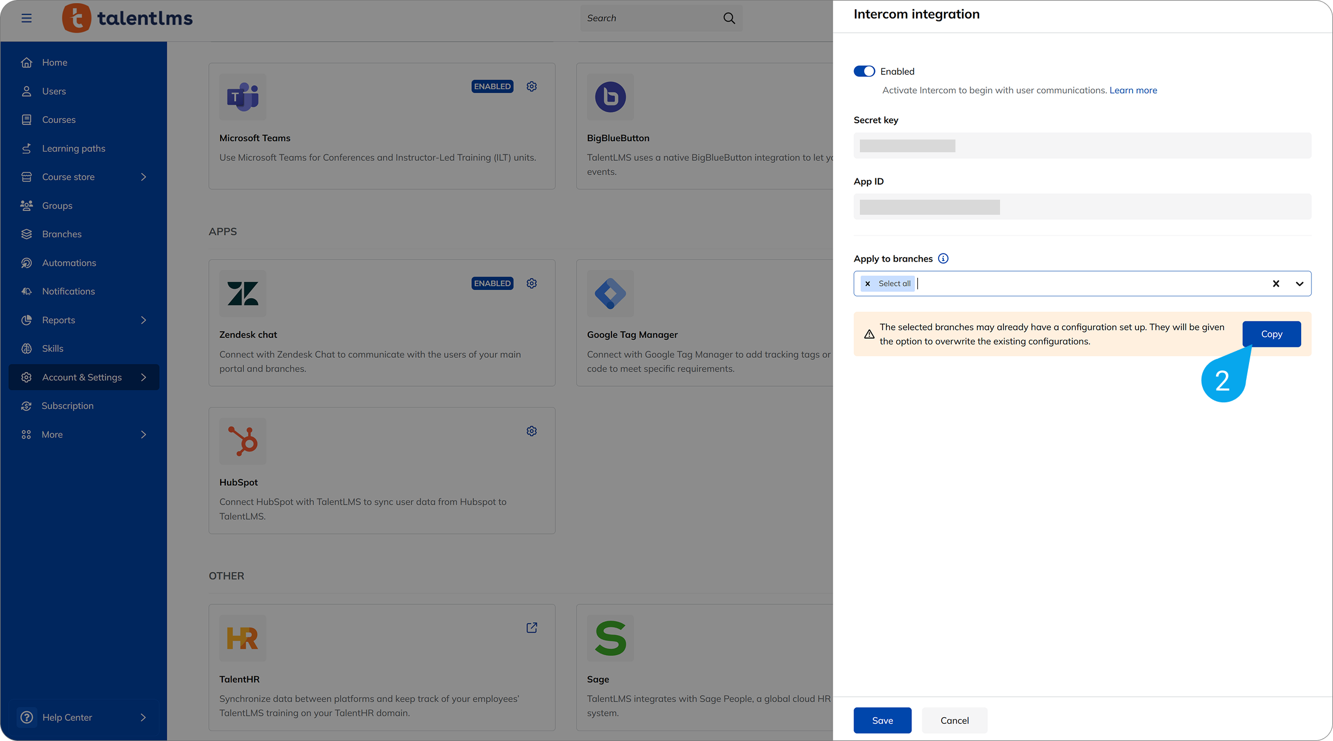Click HubSpot integration gear icon
Viewport: 1333px width, 741px height.
(532, 431)
